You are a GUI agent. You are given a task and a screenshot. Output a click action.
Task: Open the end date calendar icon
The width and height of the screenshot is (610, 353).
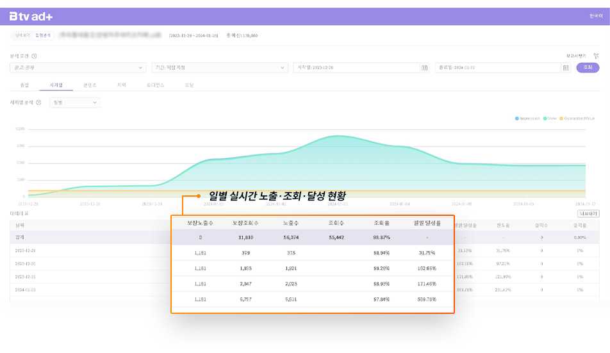pyautogui.click(x=566, y=68)
